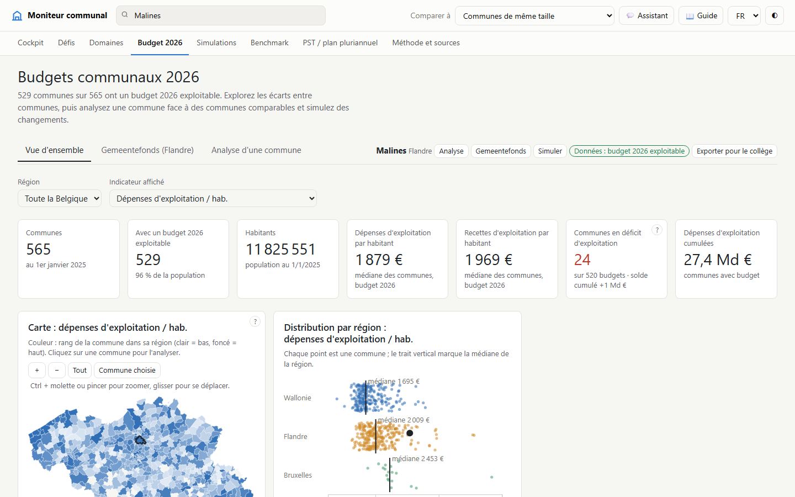
Task: Open the 'Indicateur affiché' dropdown
Action: [x=213, y=198]
